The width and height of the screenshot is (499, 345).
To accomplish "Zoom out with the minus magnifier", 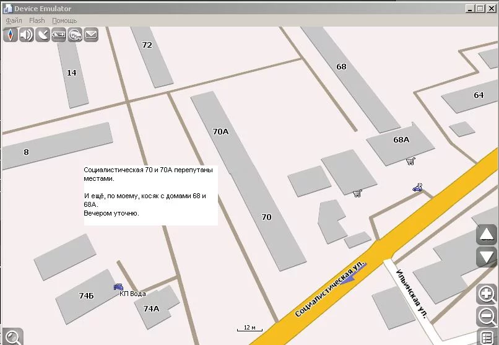I will [487, 317].
